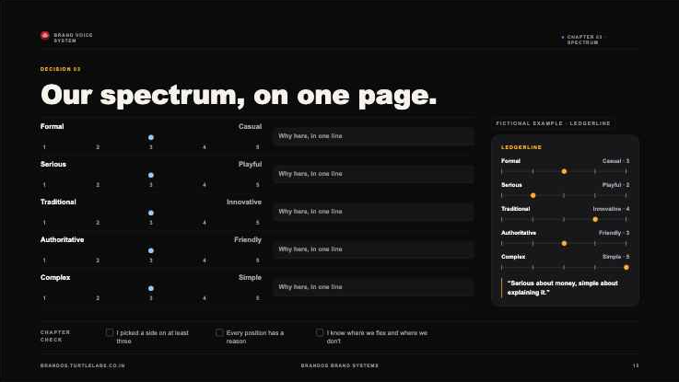Click 'Innovative · 4' in Ledgerline card
The width and height of the screenshot is (679, 382).
[611, 209]
